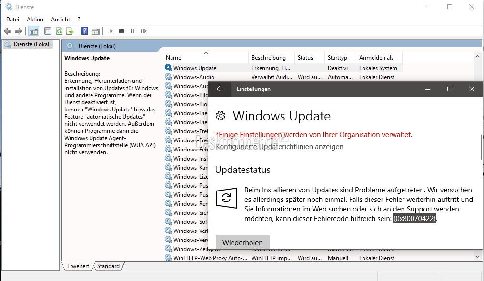Open Konfigurierte Updaterichtlinien anzeigen link
The height and width of the screenshot is (281, 484).
280,147
